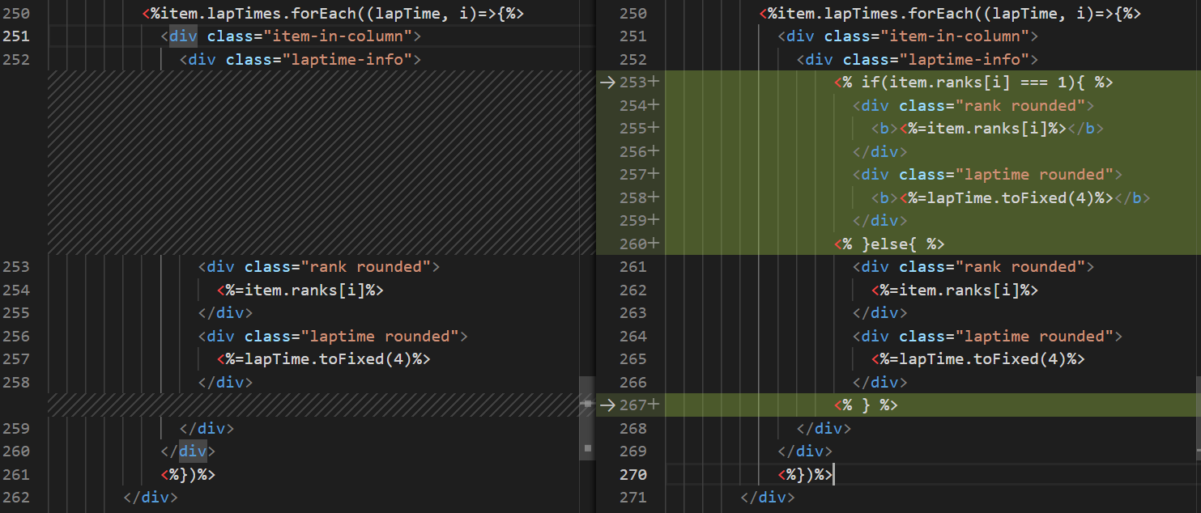Click the <%})%> closing on left line 261
This screenshot has width=1201, height=513.
[189, 474]
